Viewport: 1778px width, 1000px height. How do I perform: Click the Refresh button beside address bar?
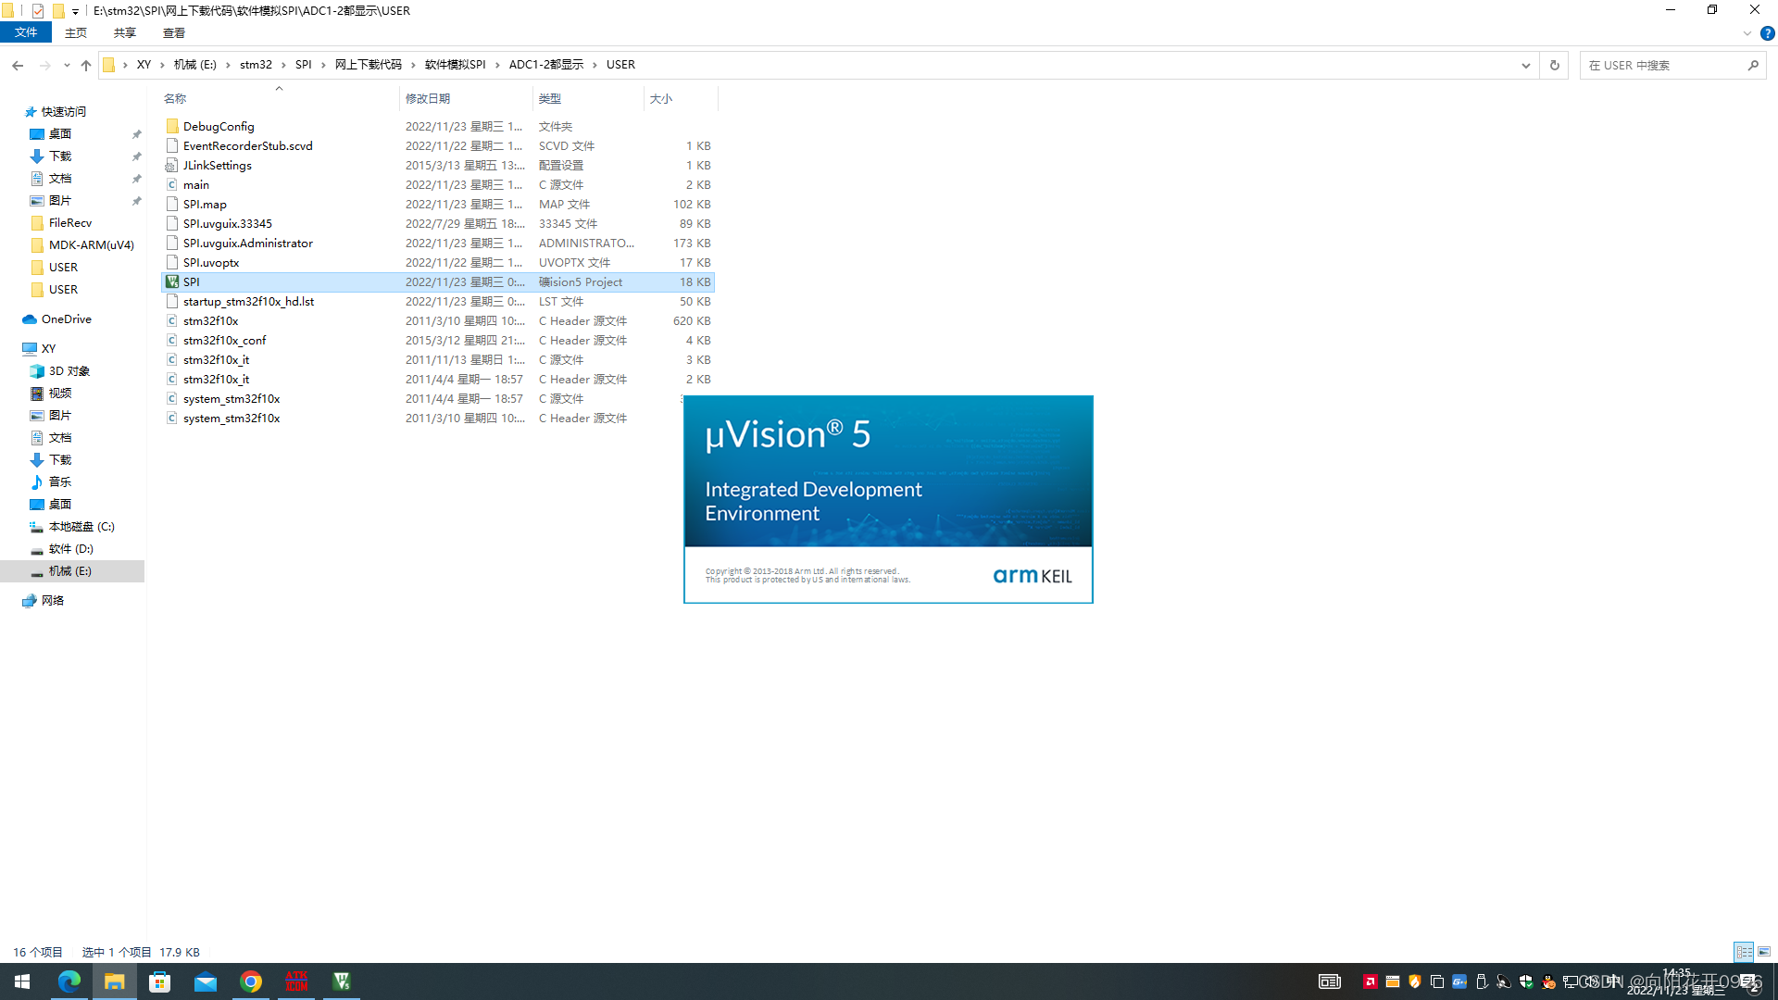[x=1555, y=66]
